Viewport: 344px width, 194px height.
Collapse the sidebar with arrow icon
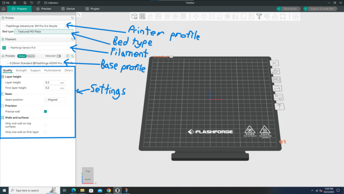[x=79, y=14]
